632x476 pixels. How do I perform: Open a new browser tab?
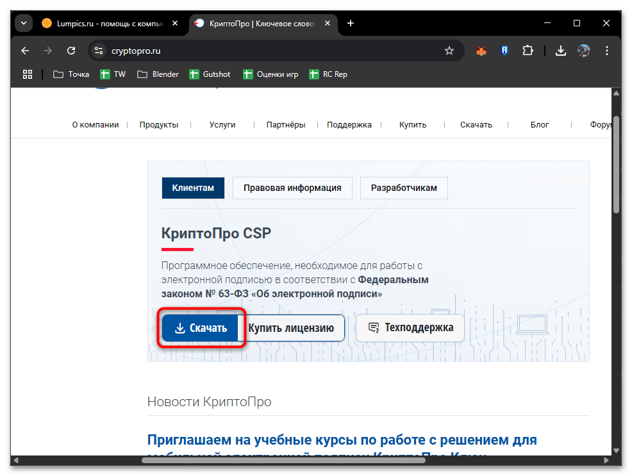[351, 23]
